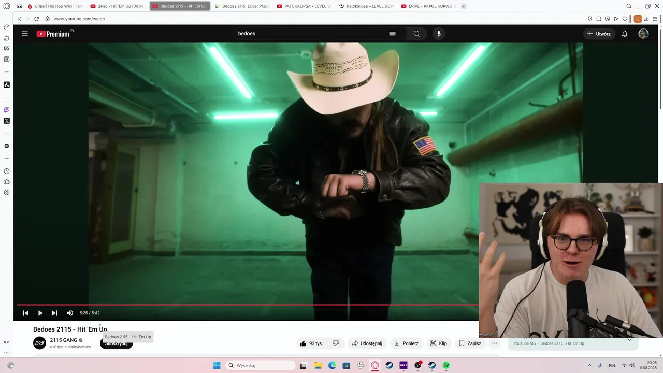Click Klip clip button

point(438,343)
